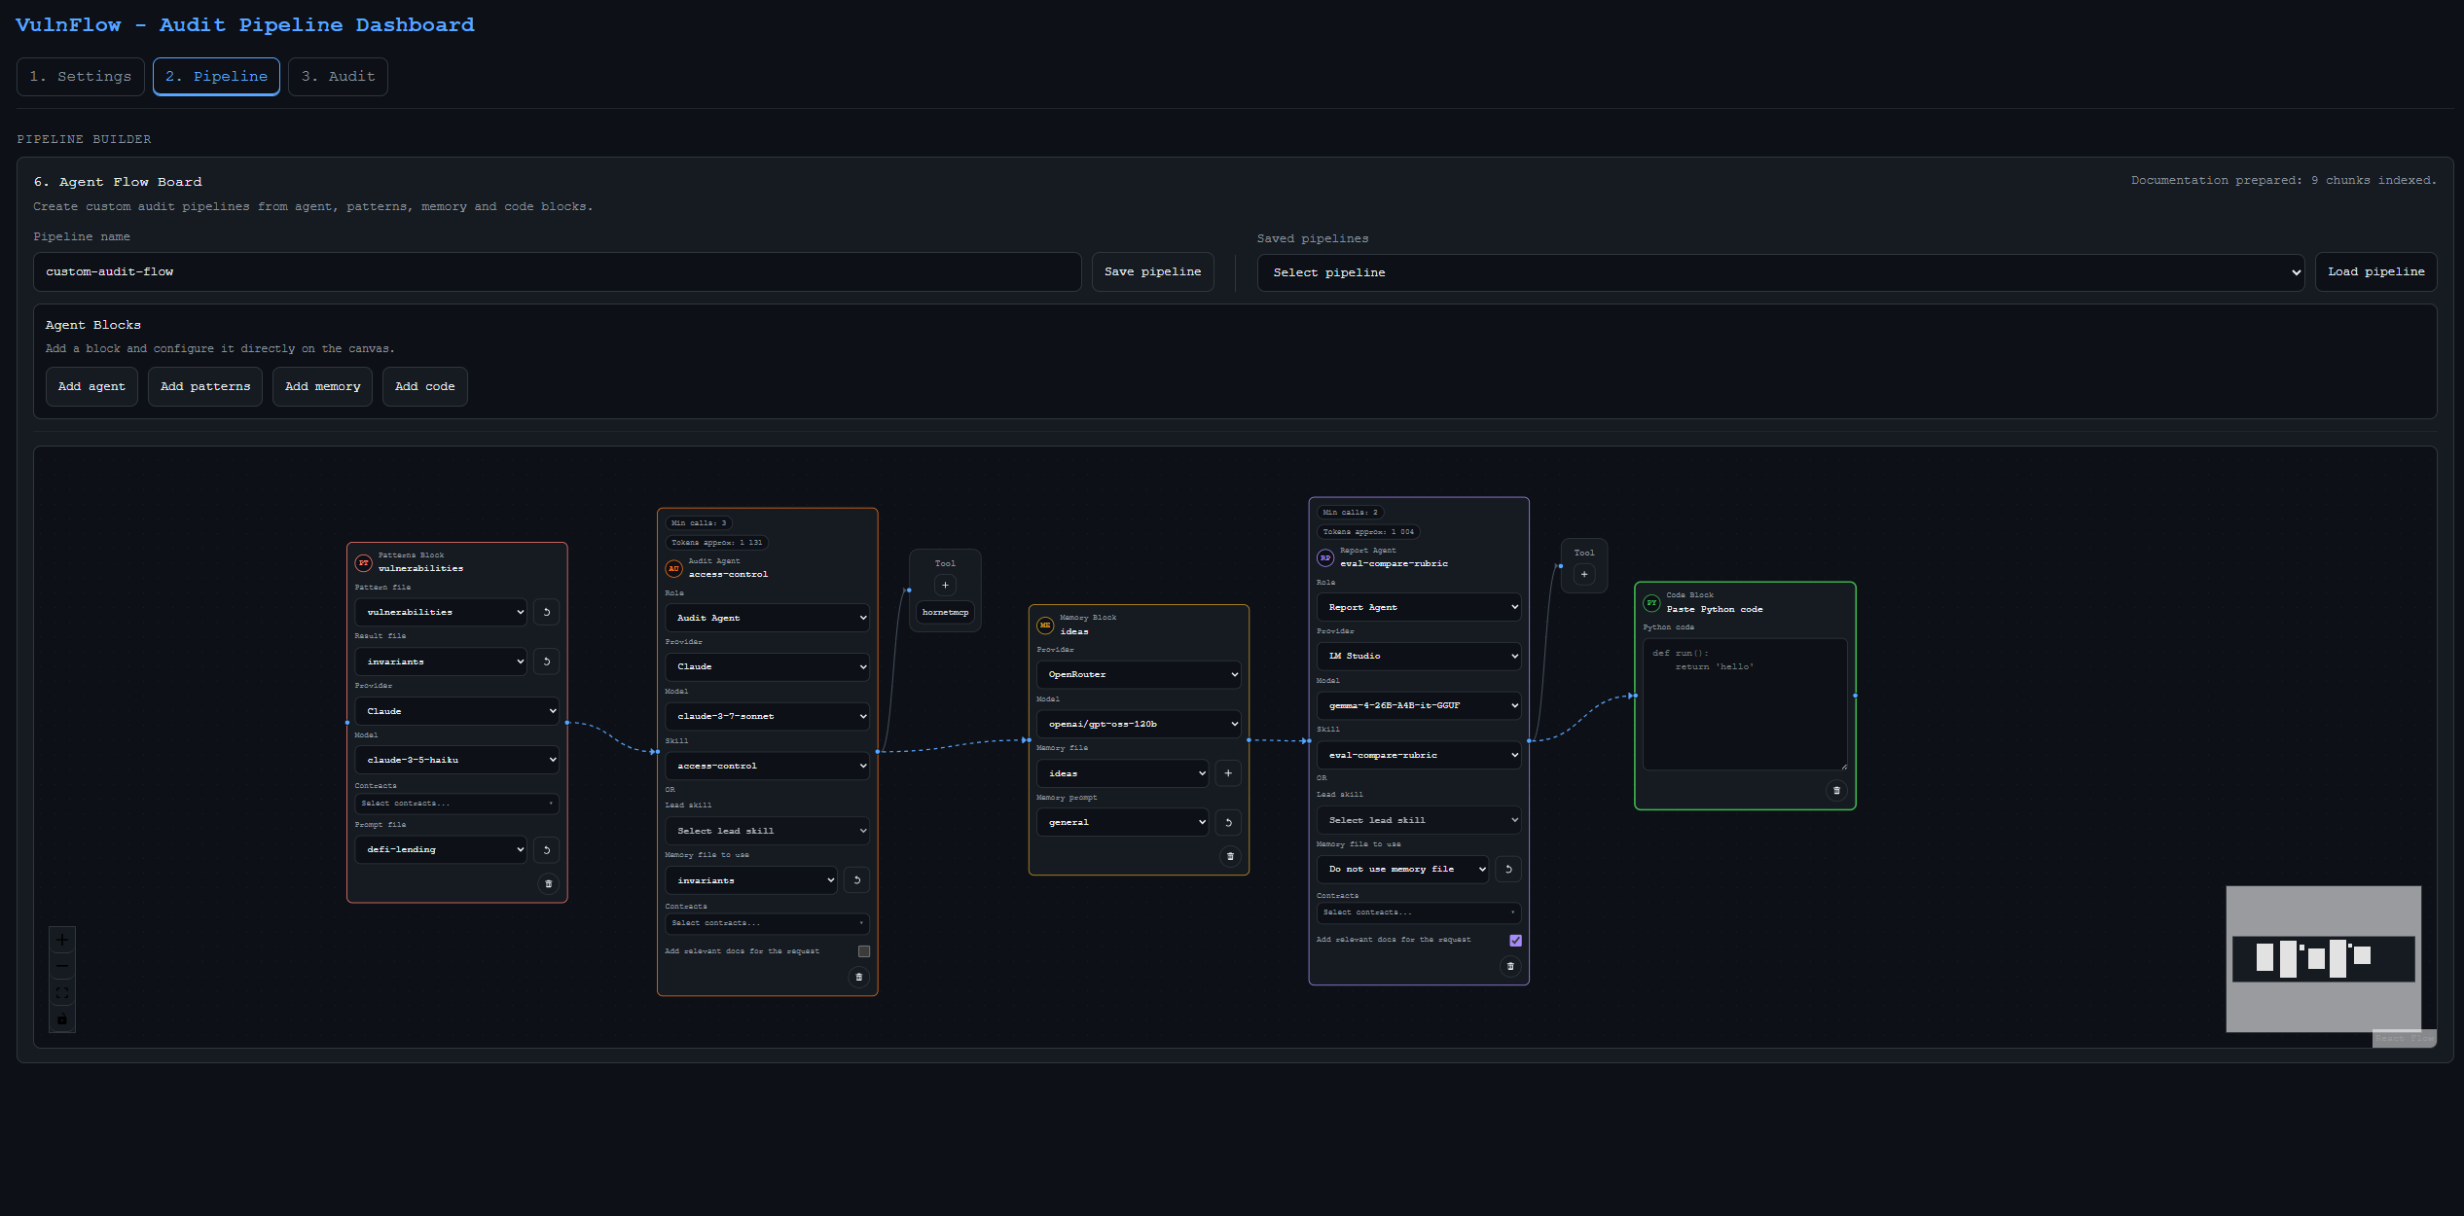Click inside the Python code textarea

(1745, 704)
